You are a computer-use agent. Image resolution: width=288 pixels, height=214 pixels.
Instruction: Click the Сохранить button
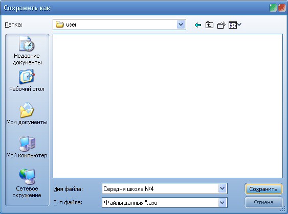(x=263, y=189)
